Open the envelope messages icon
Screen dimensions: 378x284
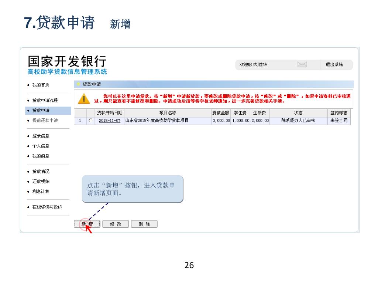tap(302, 64)
